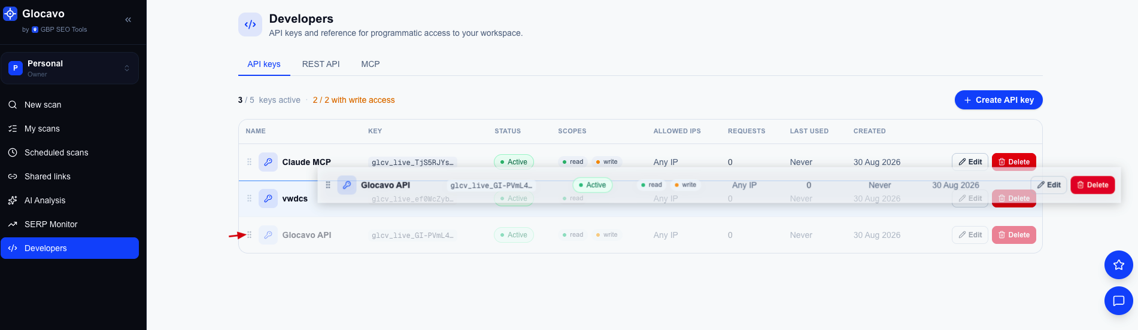
Task: Click the Create API key button
Action: 999,100
